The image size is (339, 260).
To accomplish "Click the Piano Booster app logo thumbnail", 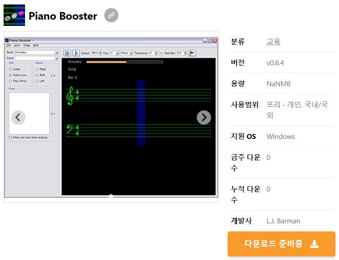I will pos(14,15).
